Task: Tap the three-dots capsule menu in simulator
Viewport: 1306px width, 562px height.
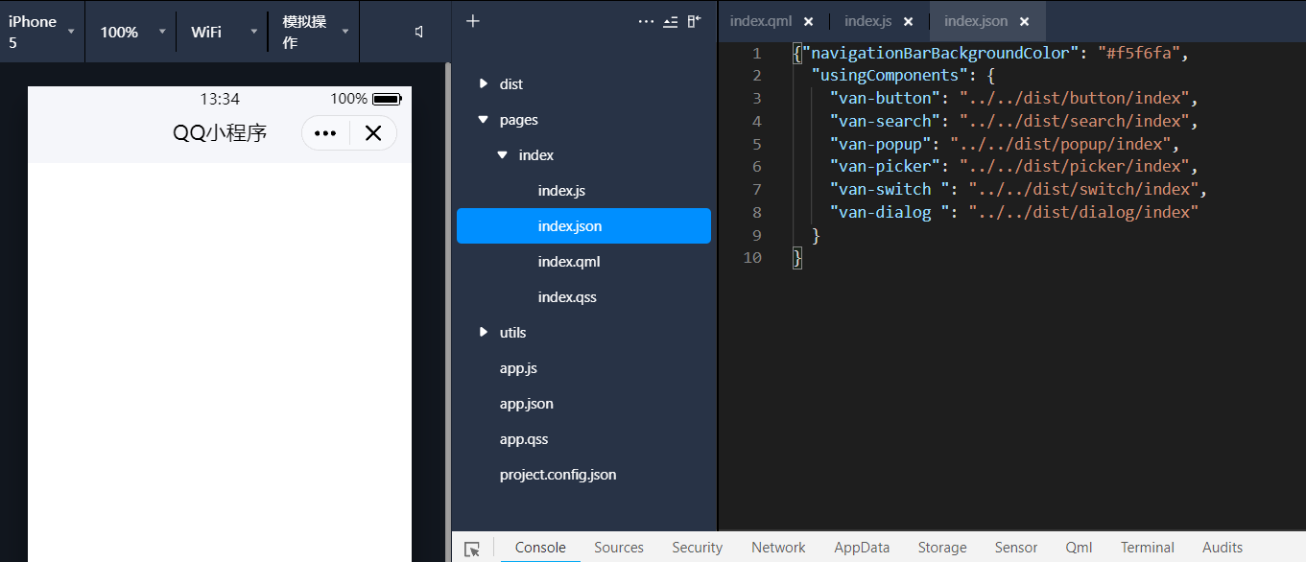Action: (x=325, y=133)
